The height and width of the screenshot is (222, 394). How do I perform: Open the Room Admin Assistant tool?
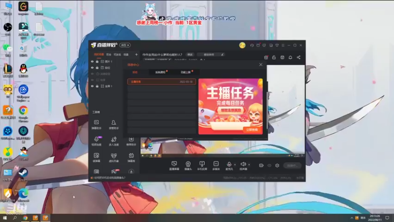tap(114, 125)
